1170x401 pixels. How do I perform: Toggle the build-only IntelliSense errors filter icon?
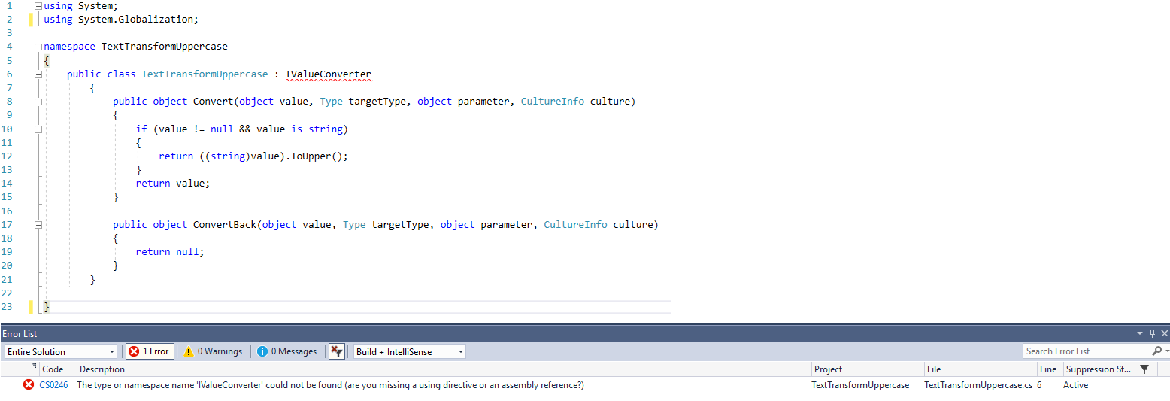337,351
